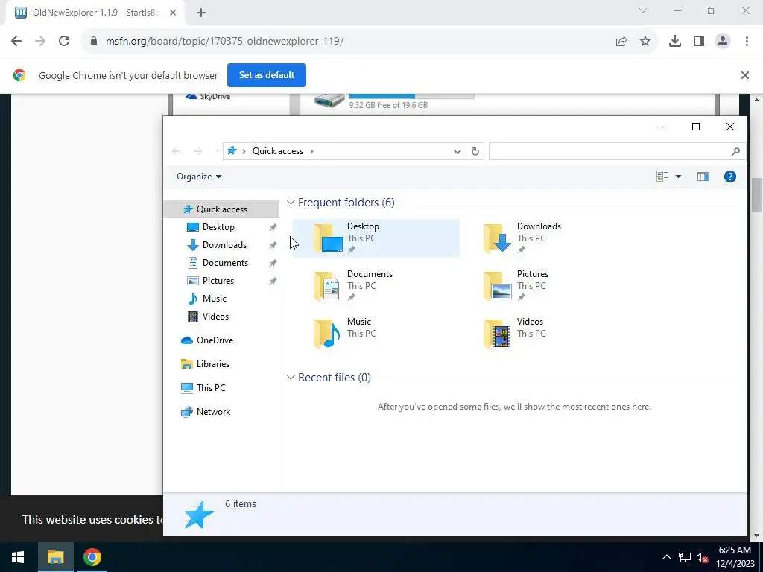The width and height of the screenshot is (763, 572).
Task: Close the OldNewExplorer tab
Action: (x=173, y=13)
